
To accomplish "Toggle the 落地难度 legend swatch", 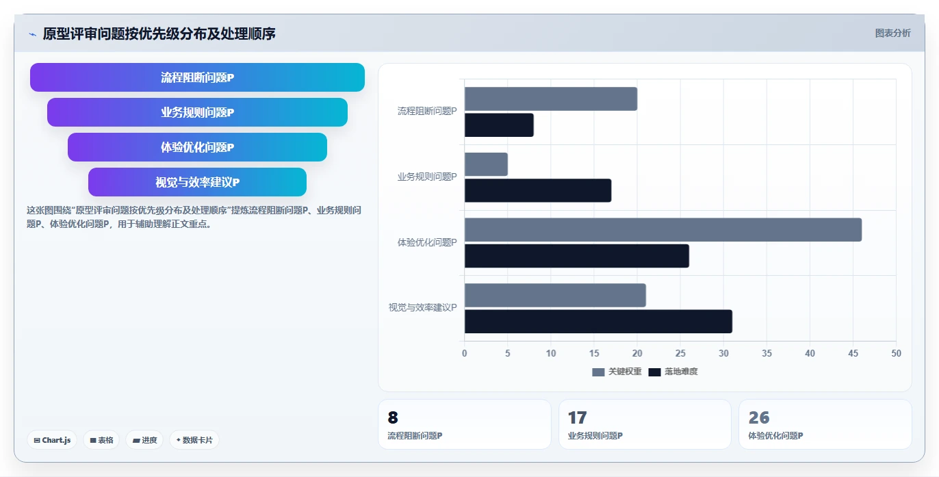I will click(654, 372).
